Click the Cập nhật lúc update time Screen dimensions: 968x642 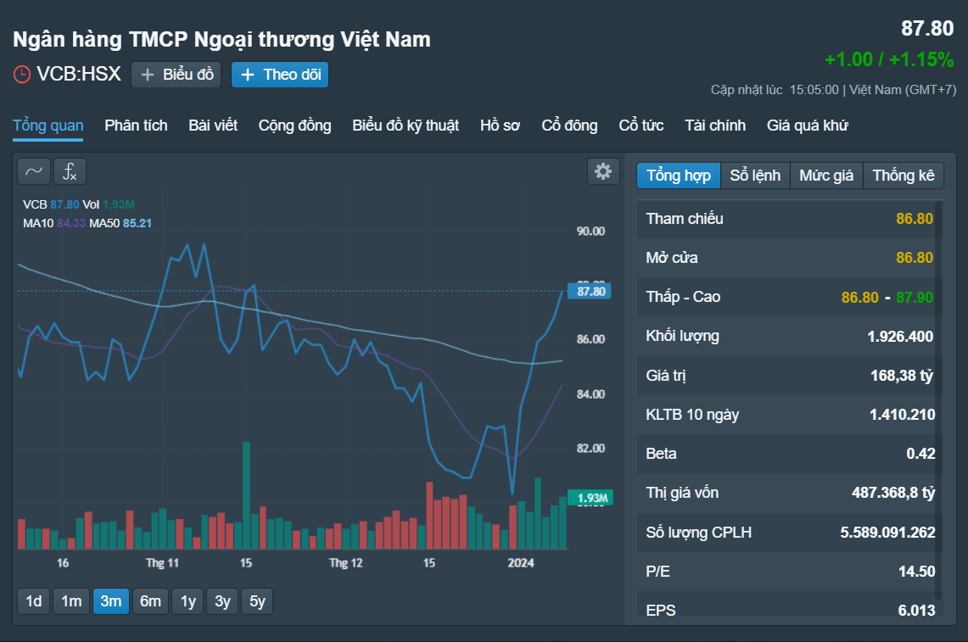click(x=833, y=90)
